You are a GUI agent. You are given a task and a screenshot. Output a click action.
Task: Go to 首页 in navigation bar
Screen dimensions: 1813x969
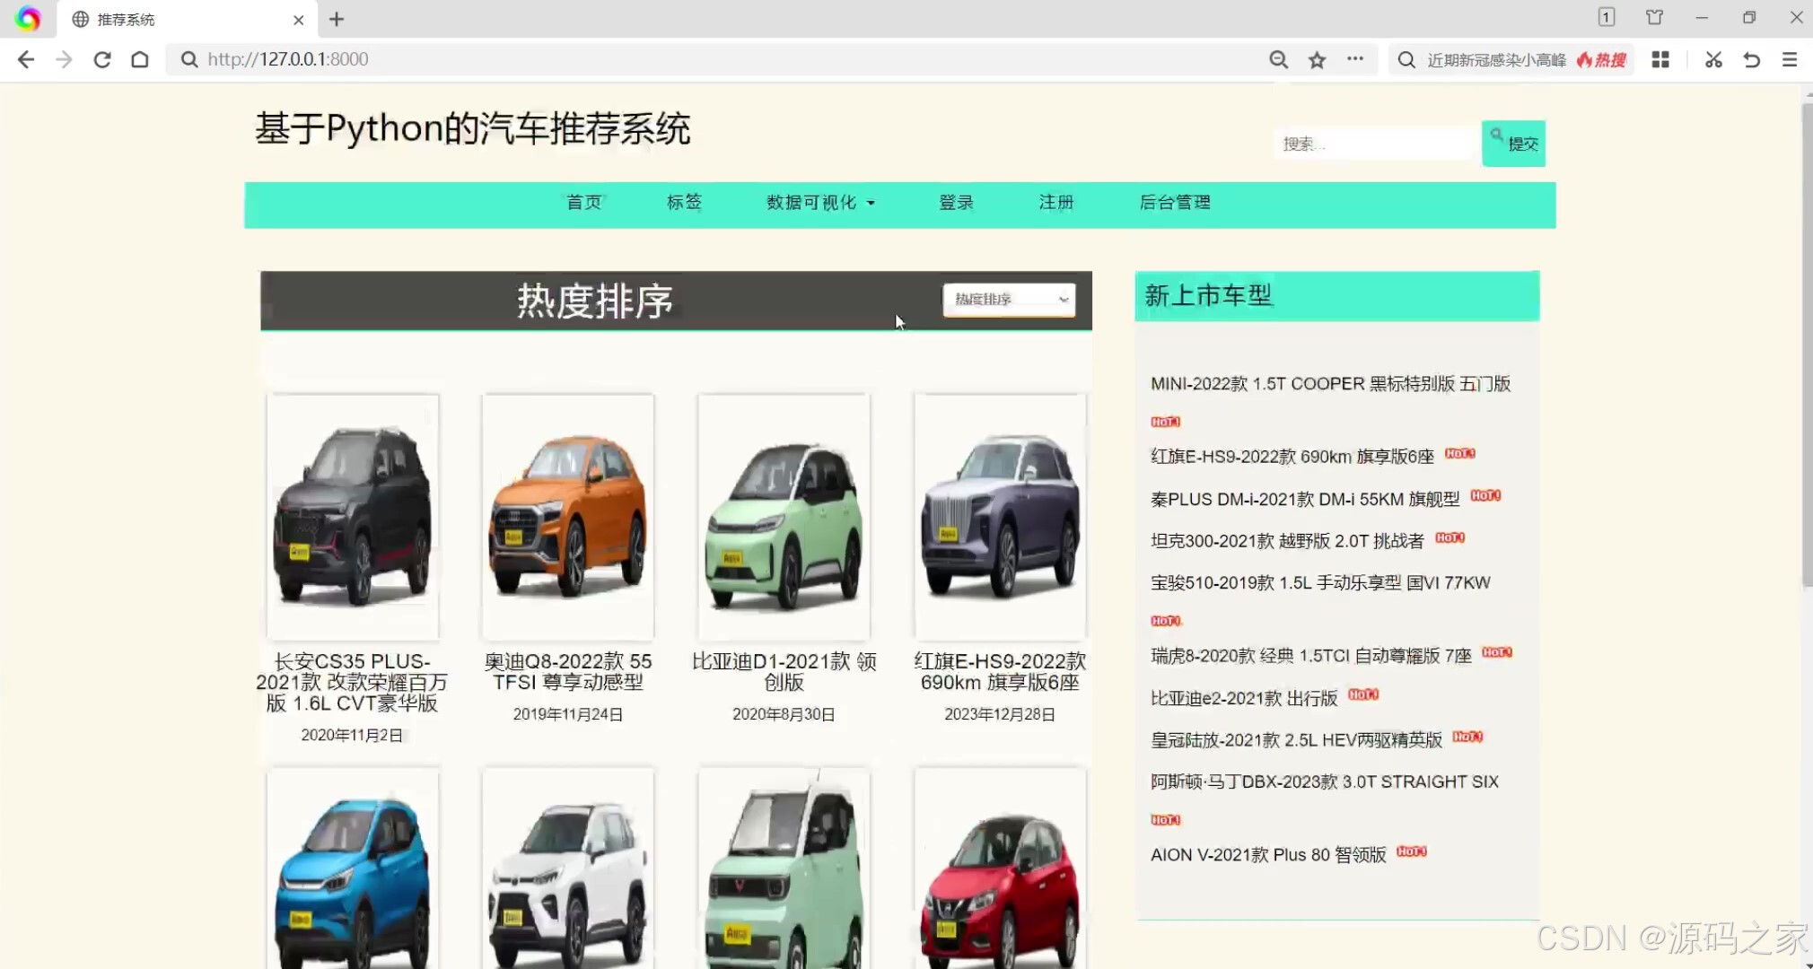[583, 203]
